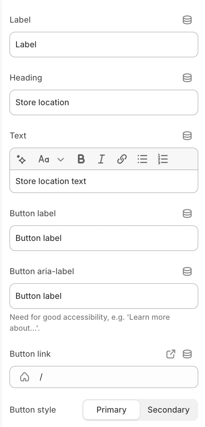Apply bulleted list in Text editor

[x=142, y=159]
